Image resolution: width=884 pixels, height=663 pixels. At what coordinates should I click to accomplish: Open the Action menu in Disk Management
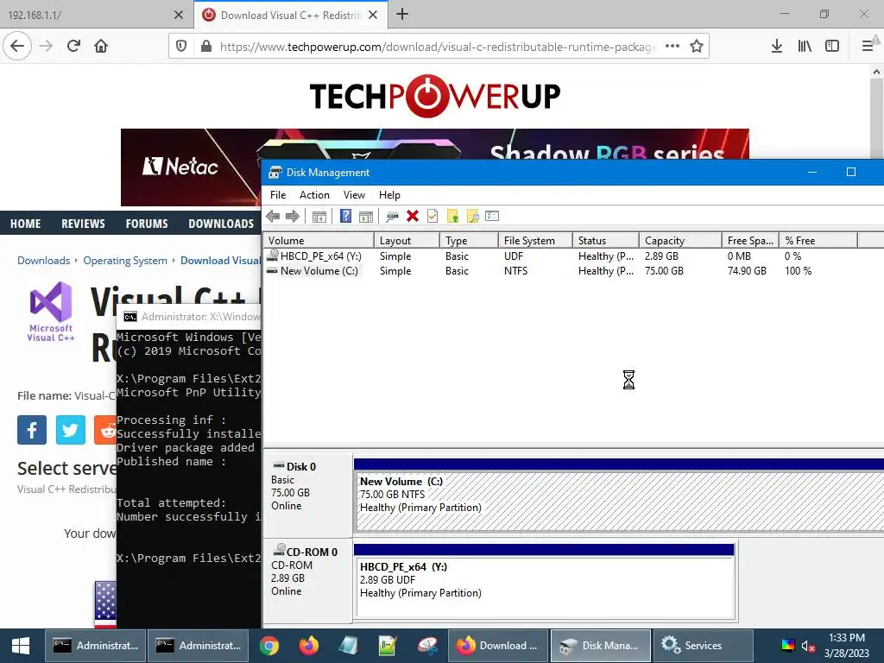click(x=314, y=195)
